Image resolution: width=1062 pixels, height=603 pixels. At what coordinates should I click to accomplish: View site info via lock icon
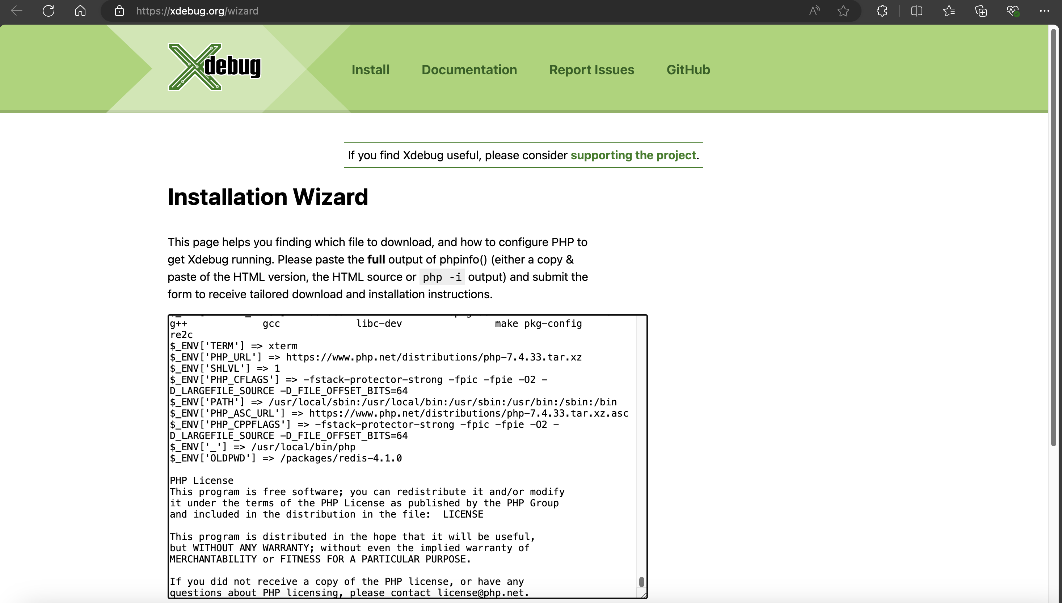coord(119,11)
